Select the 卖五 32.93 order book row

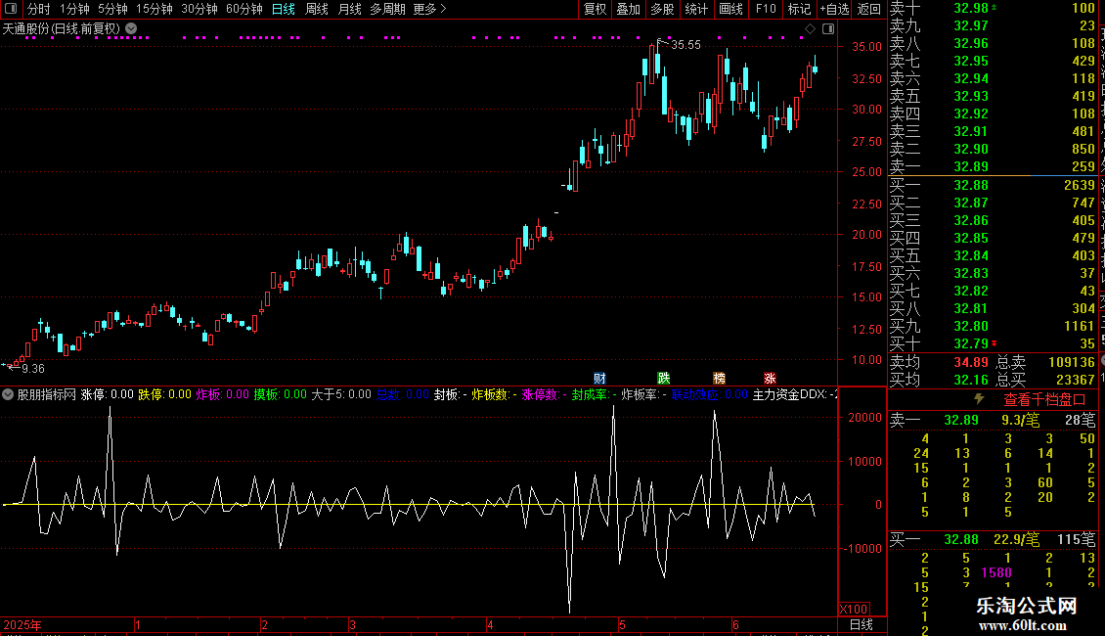(x=993, y=96)
